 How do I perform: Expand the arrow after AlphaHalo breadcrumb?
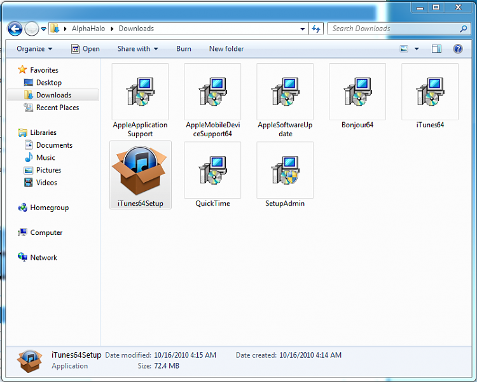(112, 29)
